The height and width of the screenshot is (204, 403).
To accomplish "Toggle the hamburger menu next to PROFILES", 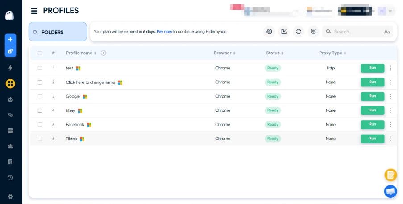I will tap(34, 11).
